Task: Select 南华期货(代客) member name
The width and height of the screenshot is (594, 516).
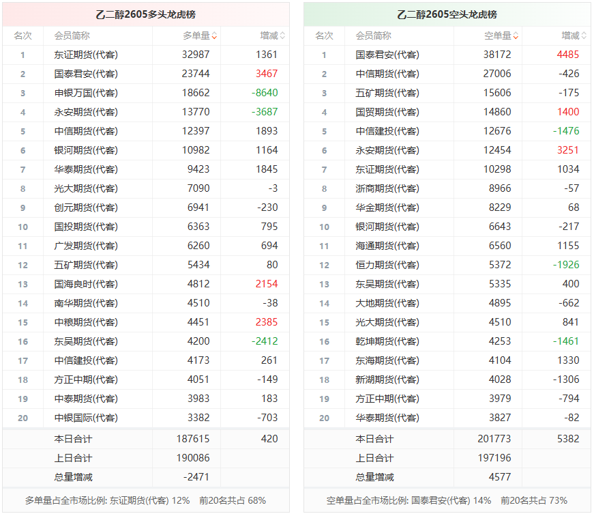Action: tap(86, 303)
